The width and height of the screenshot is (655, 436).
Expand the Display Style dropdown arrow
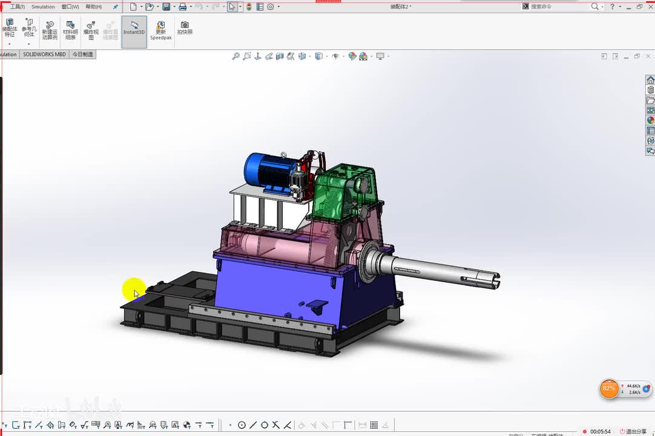327,56
